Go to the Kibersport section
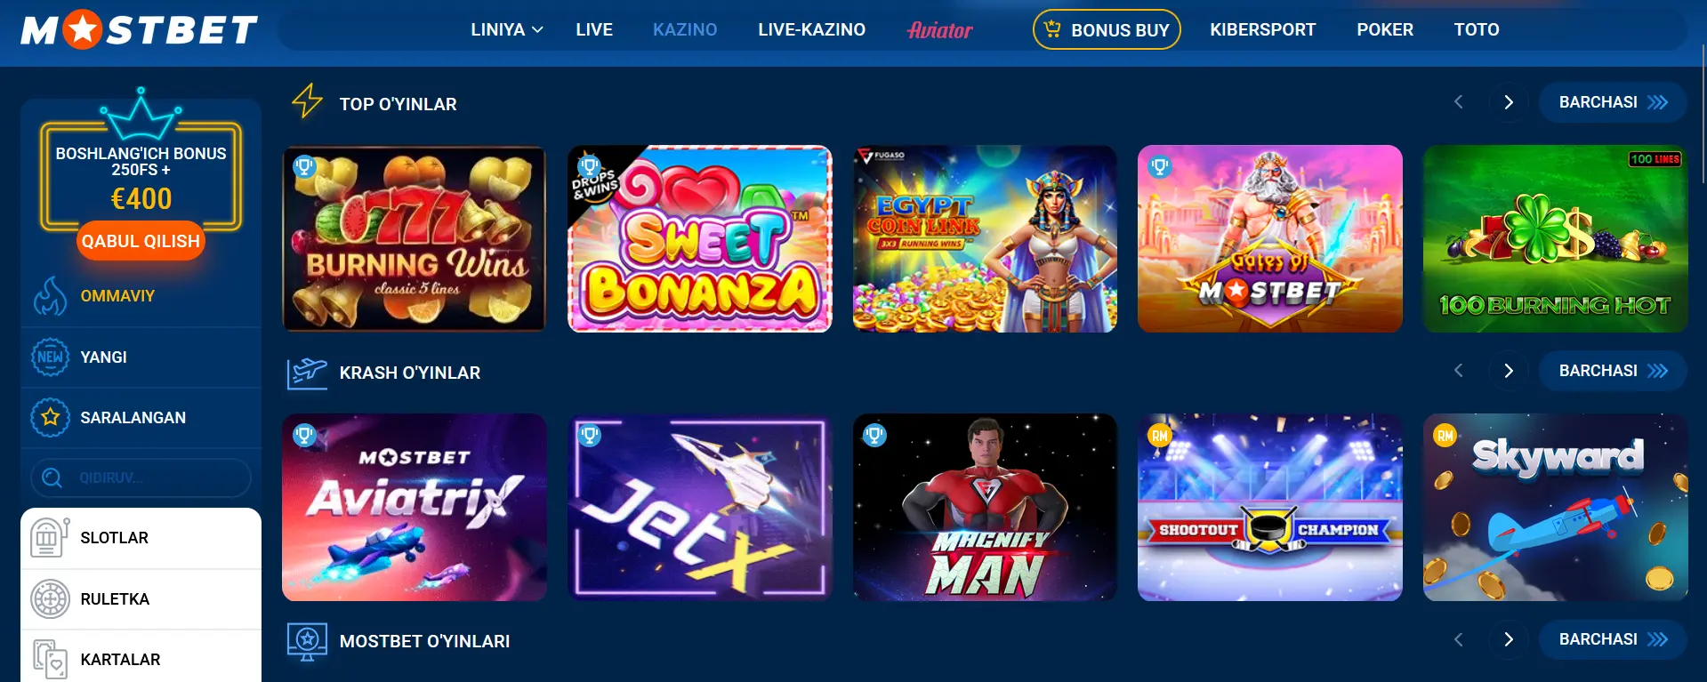1707x682 pixels. [x=1262, y=29]
